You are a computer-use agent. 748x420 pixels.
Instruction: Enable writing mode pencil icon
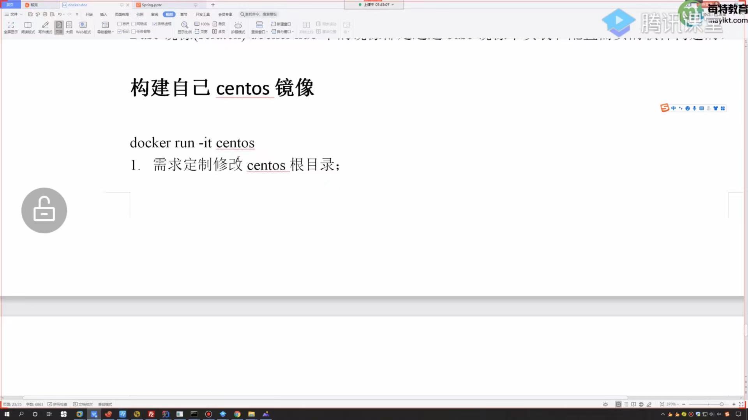point(45,25)
